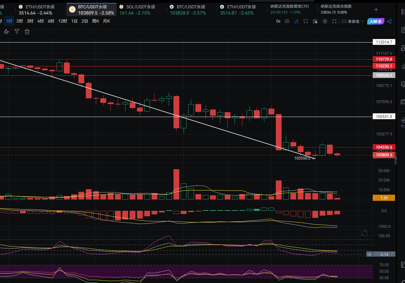Image resolution: width=405 pixels, height=283 pixels.
Task: Click the plus beside -5.14 value
Action: click(370, 254)
